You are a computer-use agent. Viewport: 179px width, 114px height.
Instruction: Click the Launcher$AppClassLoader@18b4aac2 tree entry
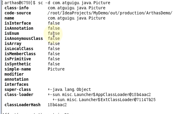[x=99, y=94]
